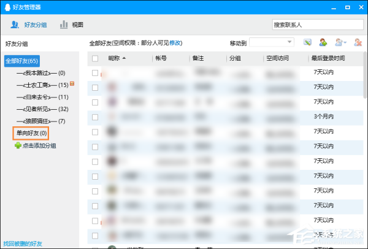368x249 pixels.
Task: Select the 士农工商 (15) group
Action: tap(42, 85)
